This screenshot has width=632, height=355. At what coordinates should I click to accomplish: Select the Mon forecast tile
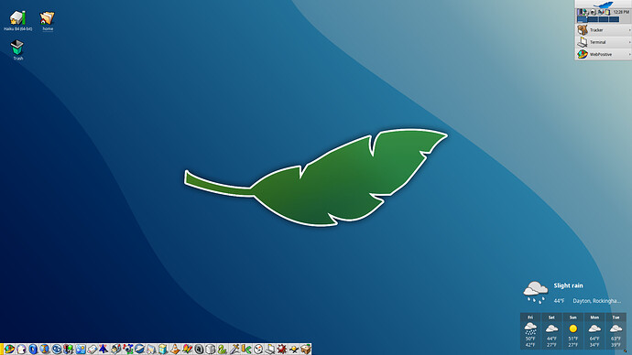tap(594, 331)
